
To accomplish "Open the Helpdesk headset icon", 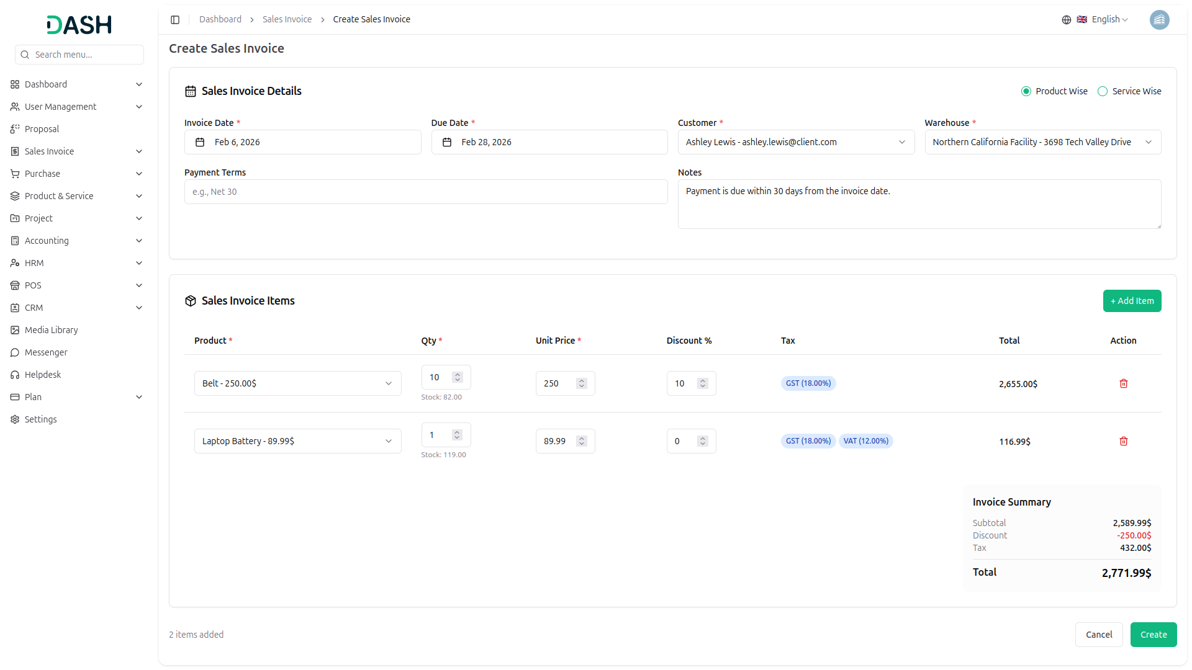I will point(15,375).
